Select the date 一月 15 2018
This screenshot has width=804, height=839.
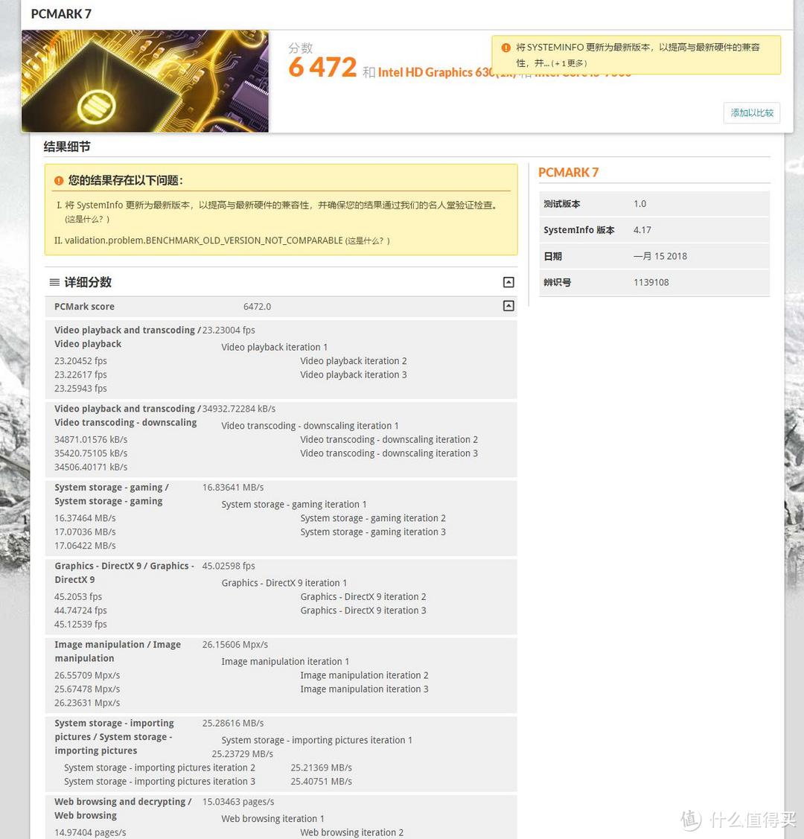(660, 256)
